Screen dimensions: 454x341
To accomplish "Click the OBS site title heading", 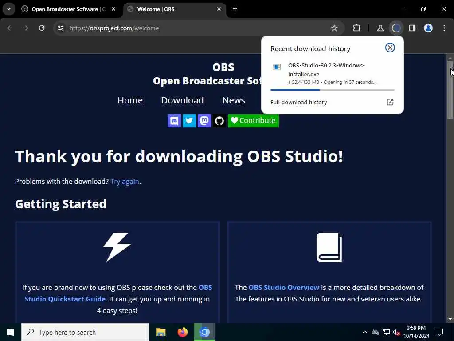I will tap(223, 67).
